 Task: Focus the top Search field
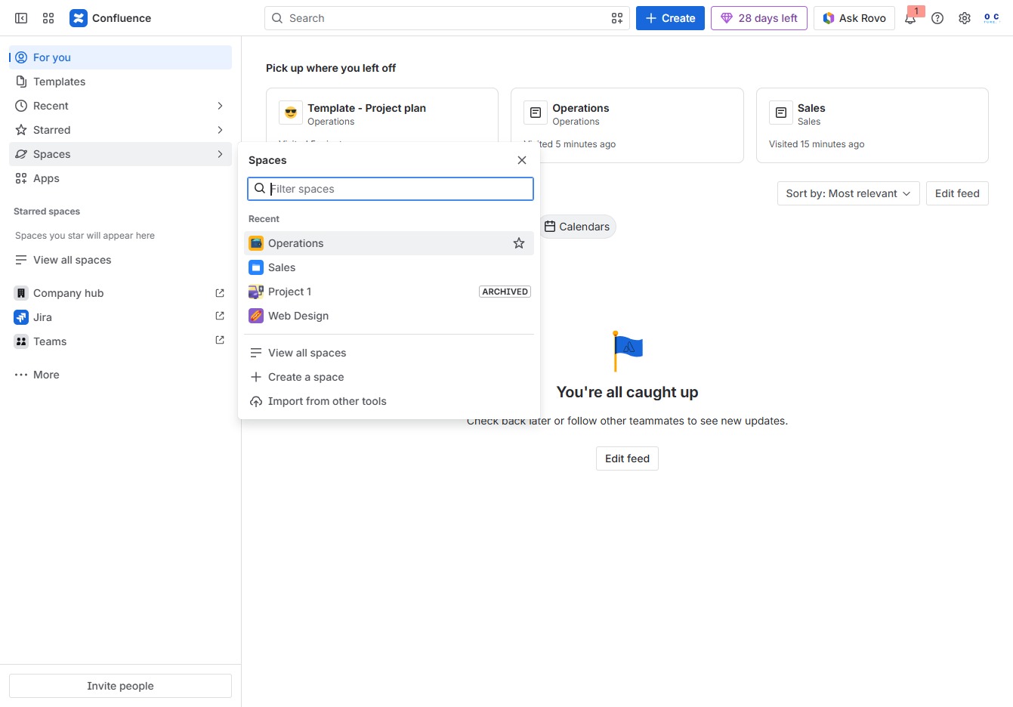447,18
